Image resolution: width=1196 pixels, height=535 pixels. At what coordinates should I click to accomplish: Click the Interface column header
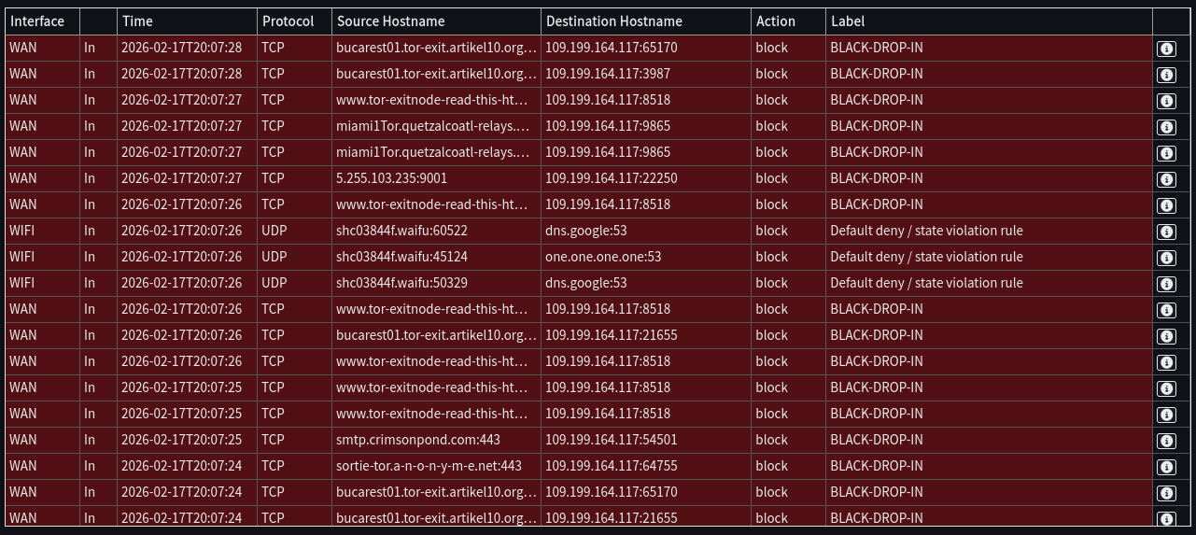point(37,21)
